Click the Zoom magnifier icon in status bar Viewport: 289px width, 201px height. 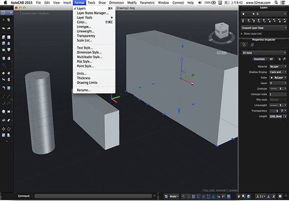point(243,196)
